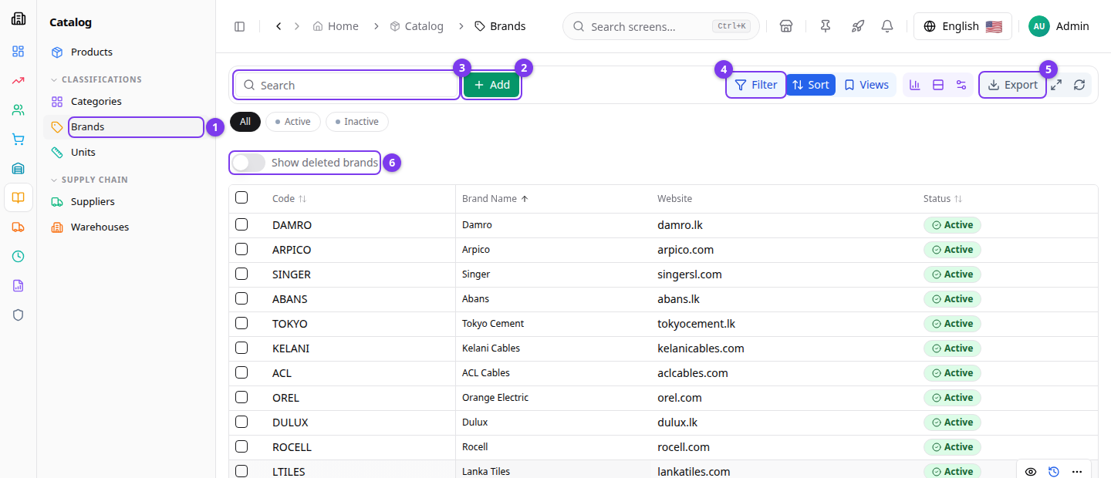The width and height of the screenshot is (1111, 478).
Task: Collapse the CLASSIFICATIONS section
Action: [x=96, y=79]
